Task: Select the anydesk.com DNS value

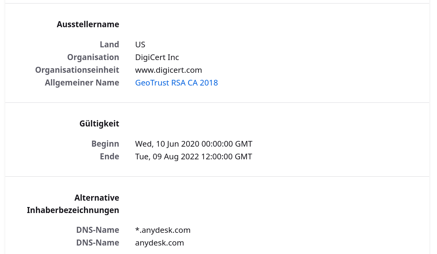Action: [160, 243]
